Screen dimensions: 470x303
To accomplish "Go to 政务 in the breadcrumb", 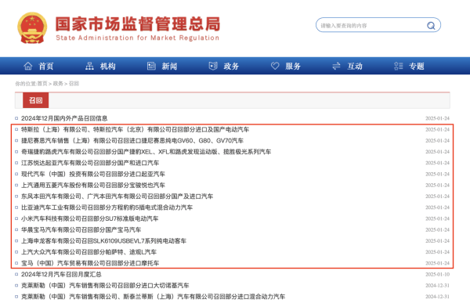I will click(x=58, y=84).
